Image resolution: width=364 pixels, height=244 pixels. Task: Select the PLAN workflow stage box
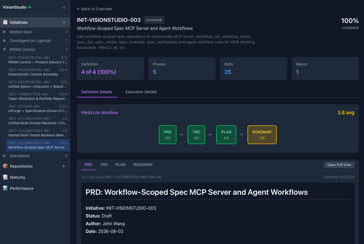226,135
